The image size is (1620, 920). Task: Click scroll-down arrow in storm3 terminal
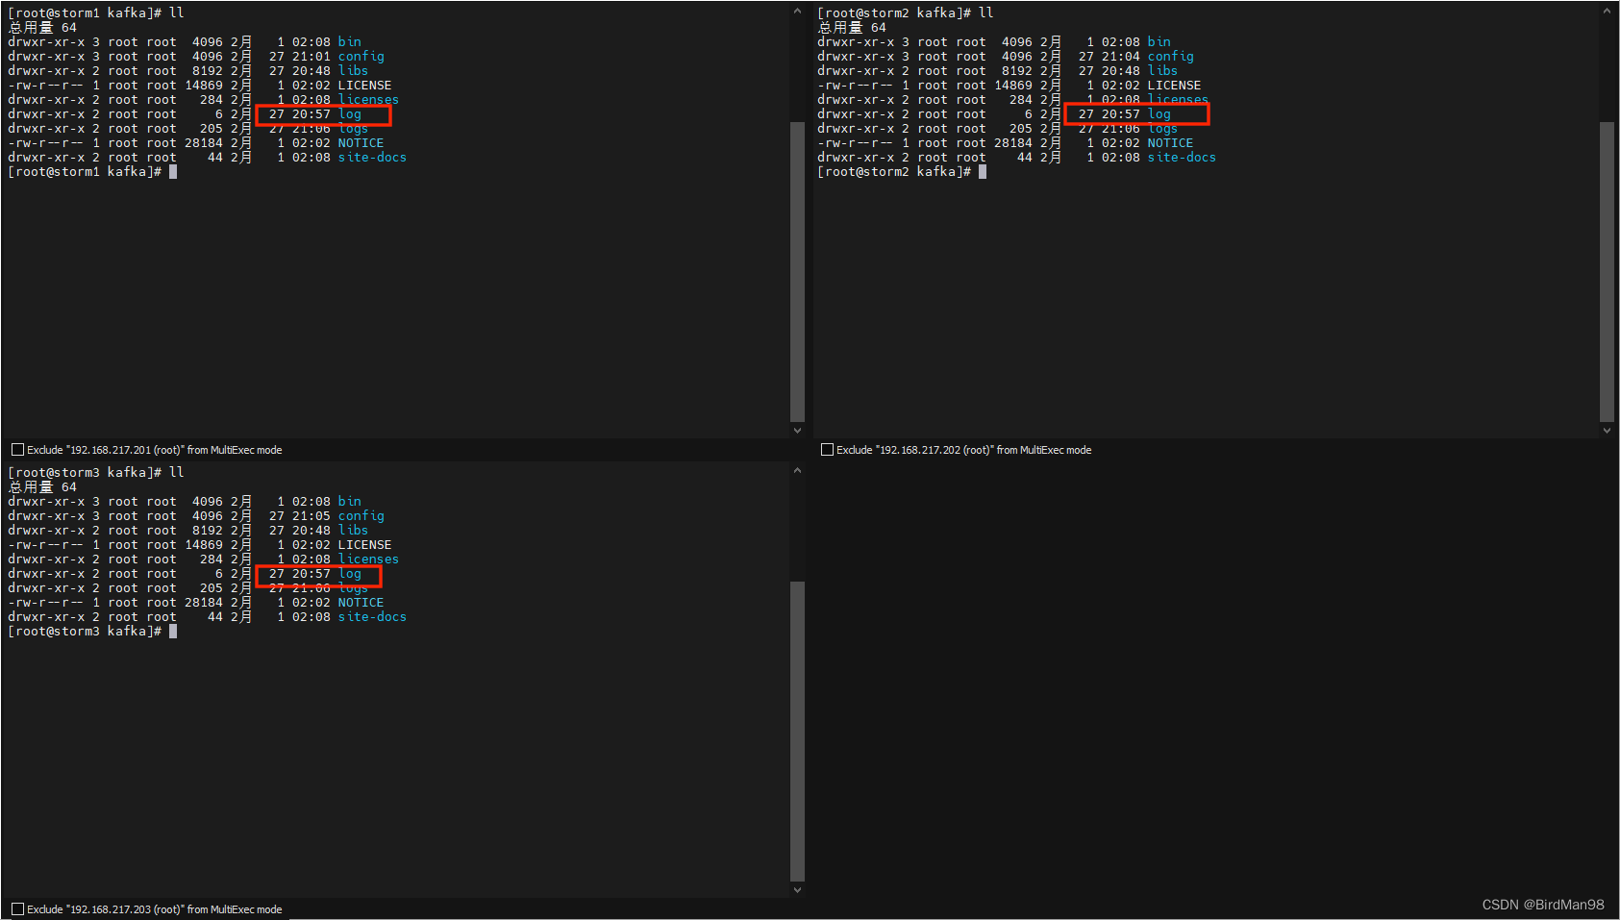797,890
